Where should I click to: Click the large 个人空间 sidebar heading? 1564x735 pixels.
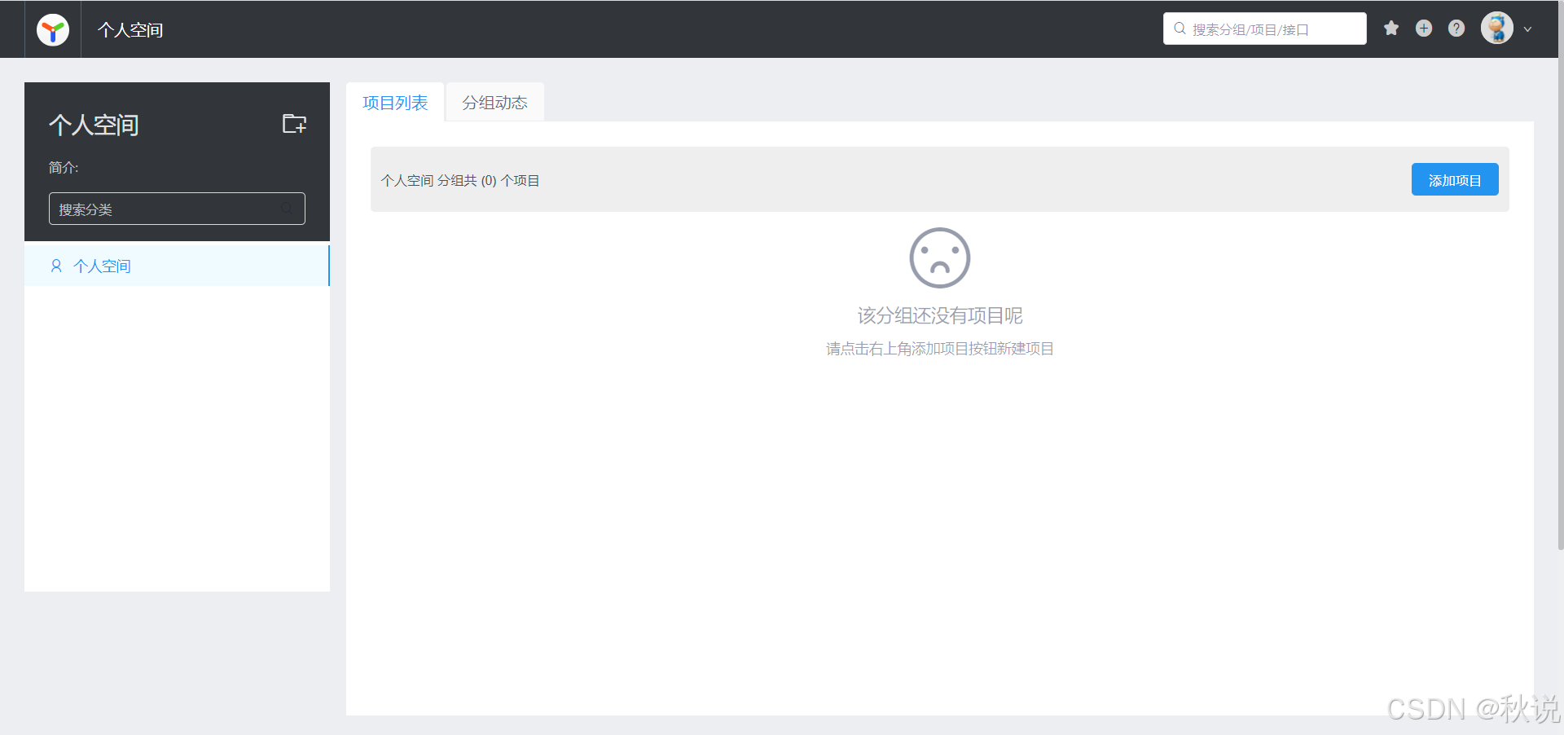point(94,125)
